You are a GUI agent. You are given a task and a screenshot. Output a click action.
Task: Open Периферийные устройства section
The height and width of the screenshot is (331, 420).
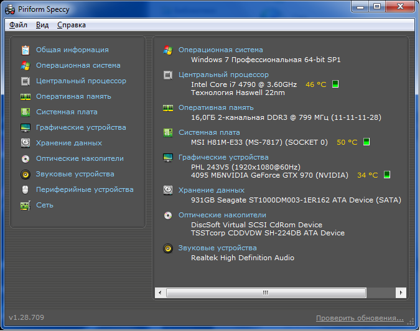click(85, 189)
